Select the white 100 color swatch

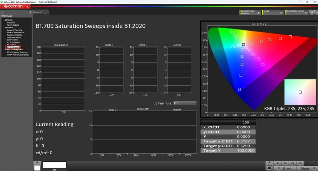tap(54, 165)
